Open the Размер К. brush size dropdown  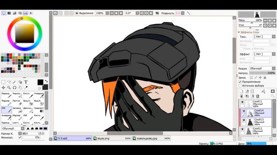(x=20, y=133)
